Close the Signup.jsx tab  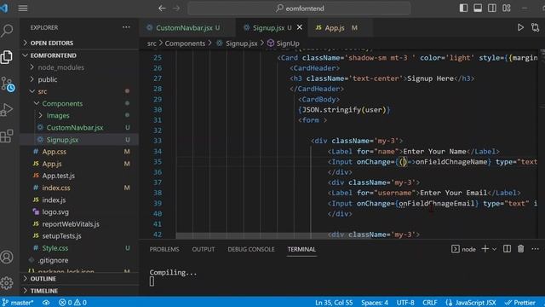click(300, 27)
